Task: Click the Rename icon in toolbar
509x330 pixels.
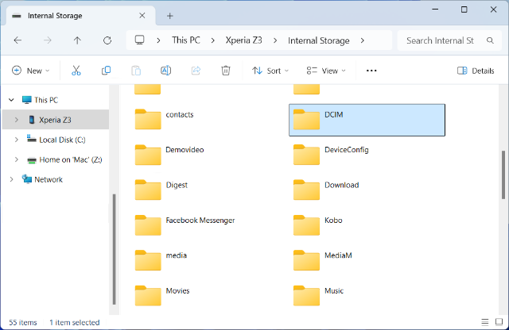Action: (165, 71)
